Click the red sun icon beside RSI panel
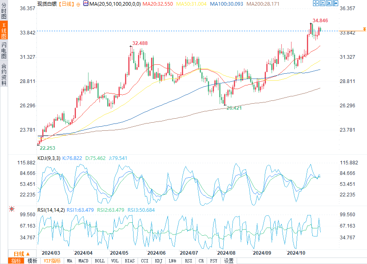Screen dimensions: 367x264 pos(11,209)
